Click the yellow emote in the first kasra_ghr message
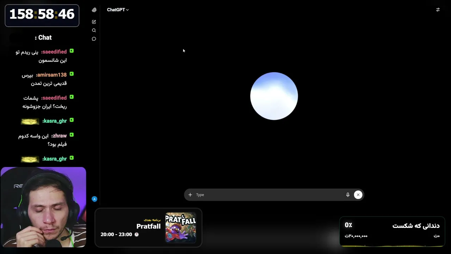This screenshot has width=451, height=254. [x=30, y=122]
